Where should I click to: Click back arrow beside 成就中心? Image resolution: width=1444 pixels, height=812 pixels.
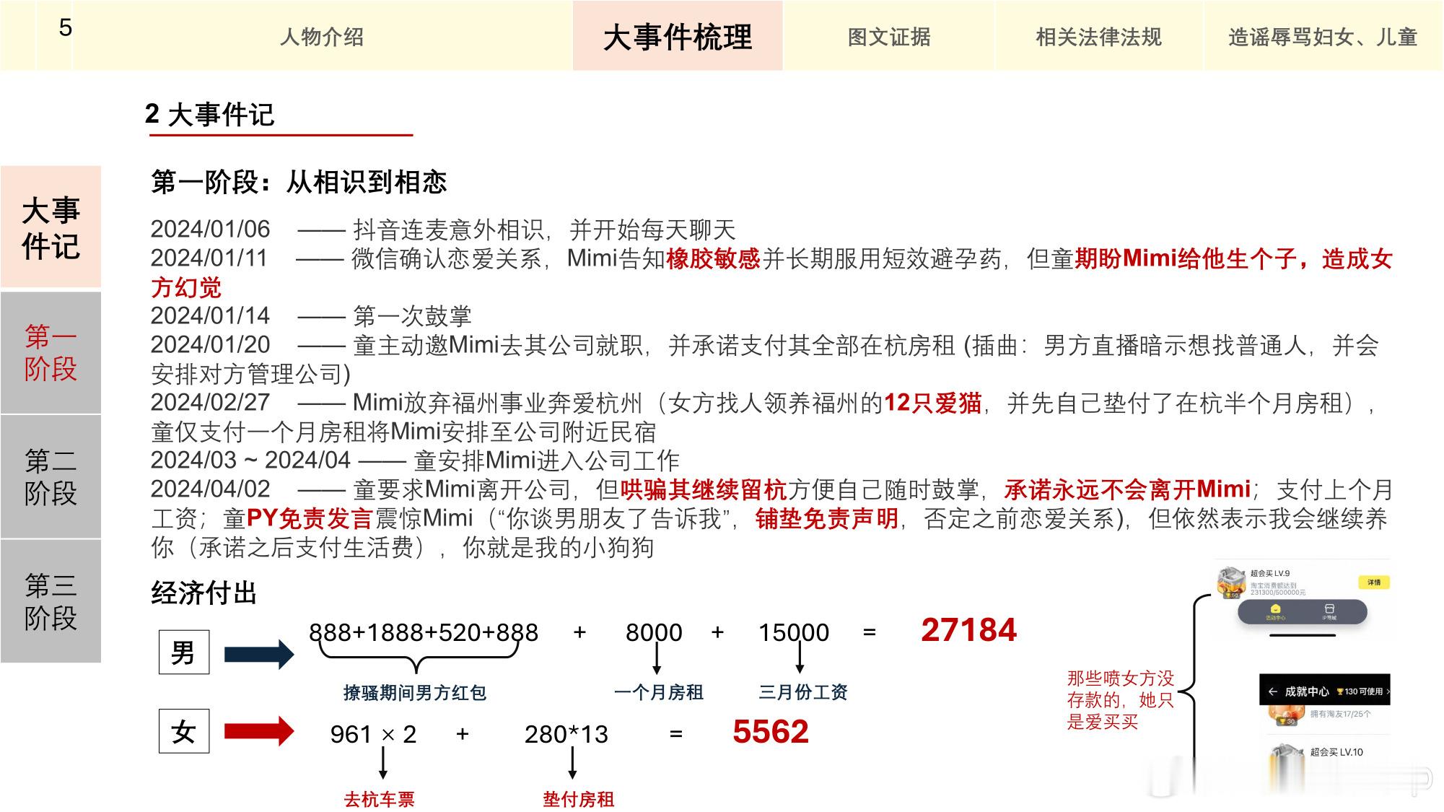point(1272,691)
